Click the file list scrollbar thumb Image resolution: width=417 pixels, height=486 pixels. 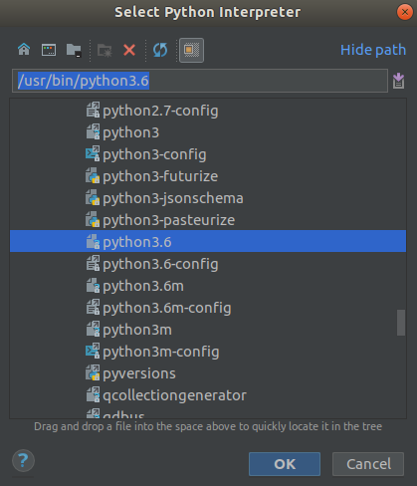click(x=401, y=323)
